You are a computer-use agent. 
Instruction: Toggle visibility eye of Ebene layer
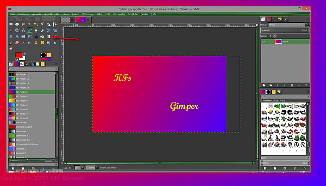coord(263,42)
